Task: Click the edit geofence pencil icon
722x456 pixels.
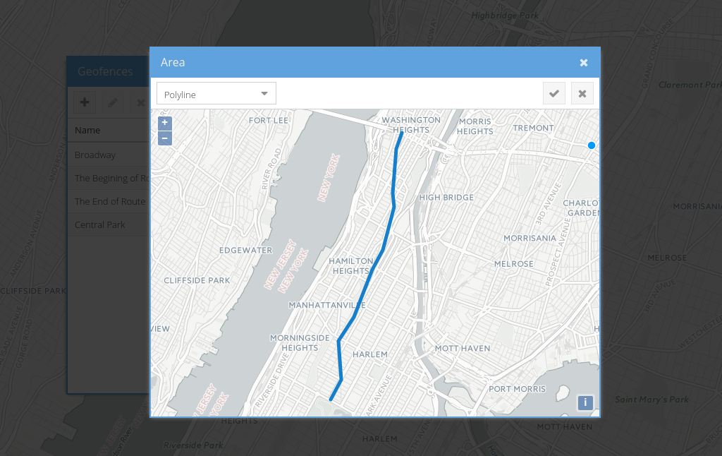Action: [x=112, y=102]
